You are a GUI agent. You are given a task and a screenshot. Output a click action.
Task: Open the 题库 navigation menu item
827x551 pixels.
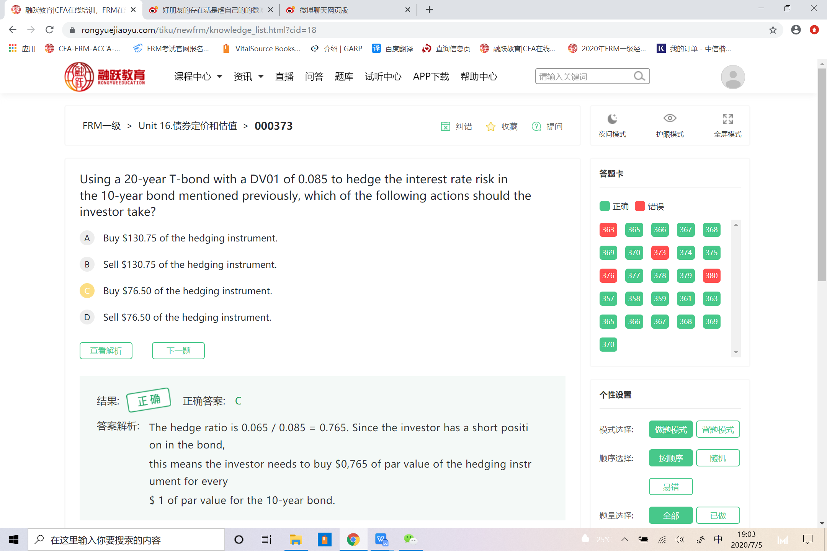tap(343, 77)
